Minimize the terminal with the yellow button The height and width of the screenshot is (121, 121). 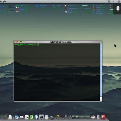(18, 42)
